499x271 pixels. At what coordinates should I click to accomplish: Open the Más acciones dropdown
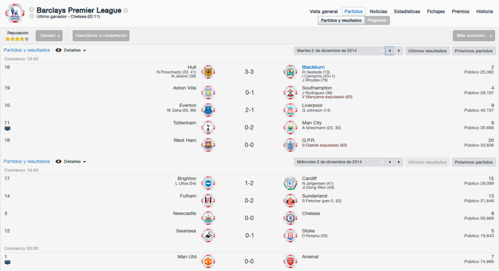pyautogui.click(x=474, y=35)
